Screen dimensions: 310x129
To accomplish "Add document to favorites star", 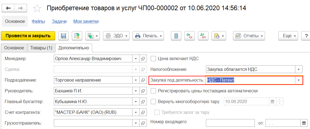I will (37, 9).
